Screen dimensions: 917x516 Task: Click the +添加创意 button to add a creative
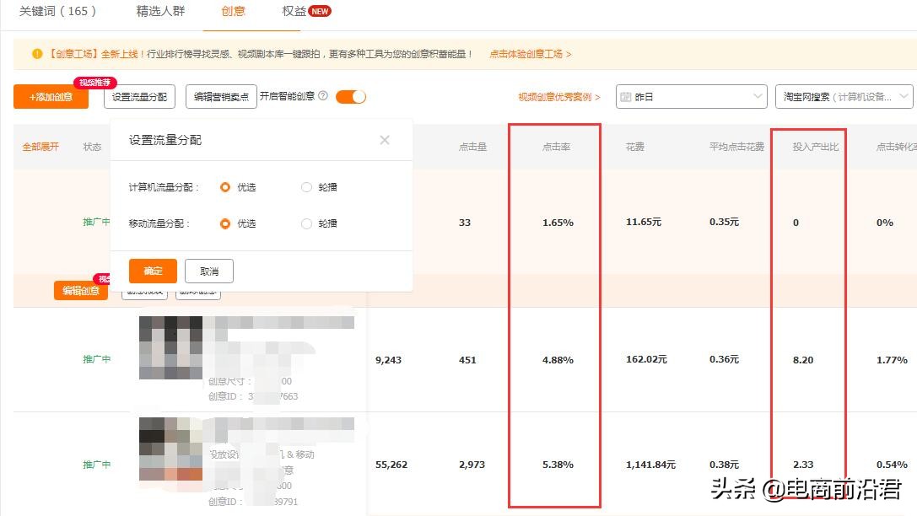(x=50, y=96)
